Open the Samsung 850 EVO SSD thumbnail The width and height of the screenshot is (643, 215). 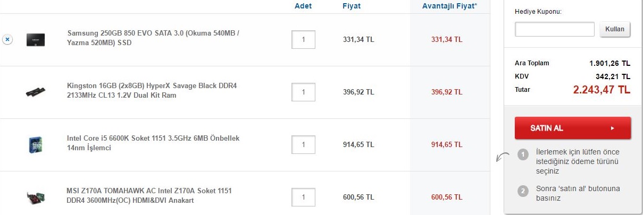point(36,39)
